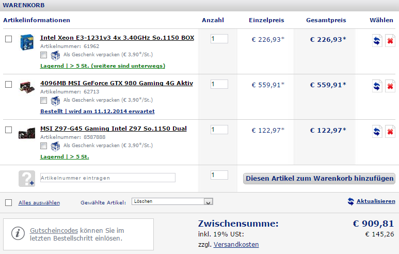Enable gift wrapping for Intel Xeon
This screenshot has width=399, height=254.
pos(43,55)
